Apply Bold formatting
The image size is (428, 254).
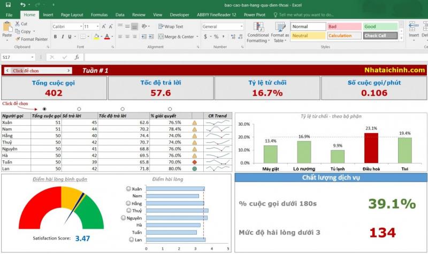55,37
